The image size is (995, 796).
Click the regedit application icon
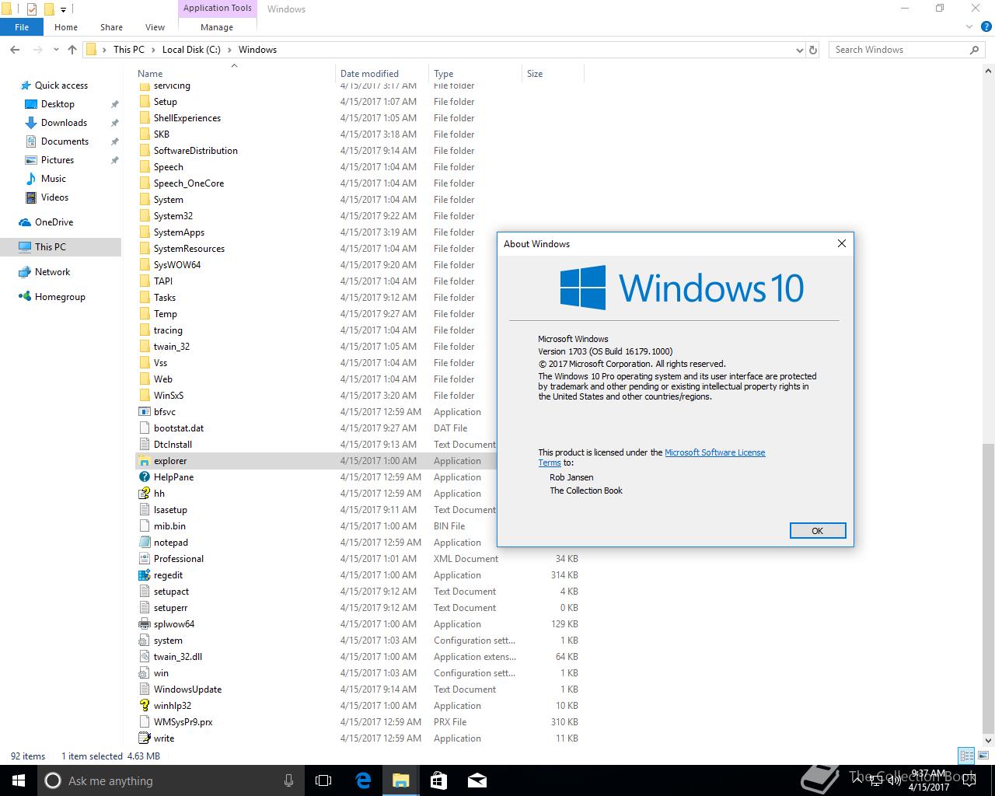pyautogui.click(x=144, y=575)
